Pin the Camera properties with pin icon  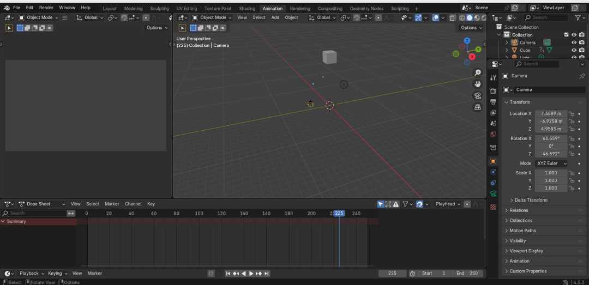(x=582, y=76)
